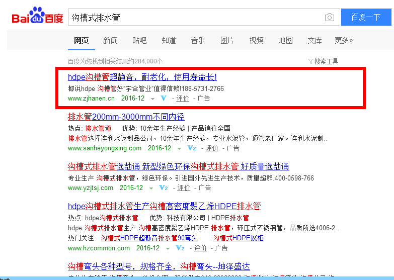Click the 百度一下 search button
The width and height of the screenshot is (394, 280).
pos(366,17)
